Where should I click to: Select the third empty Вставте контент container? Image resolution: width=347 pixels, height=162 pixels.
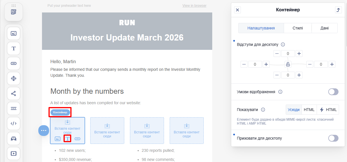147,131
